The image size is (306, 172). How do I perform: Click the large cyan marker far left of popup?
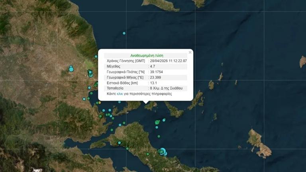coord(71,69)
